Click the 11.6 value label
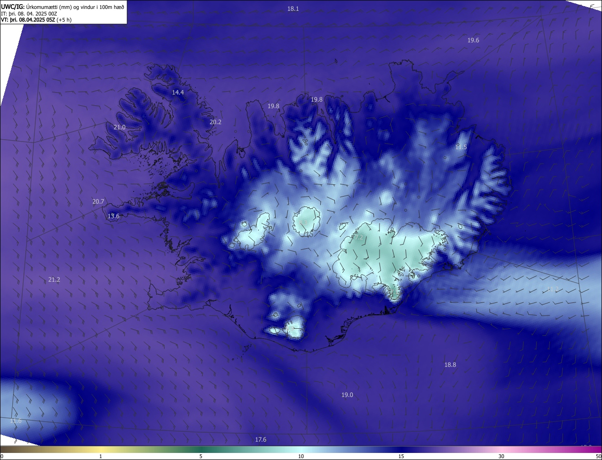Screen dimensions: 602x460 click(16, 421)
